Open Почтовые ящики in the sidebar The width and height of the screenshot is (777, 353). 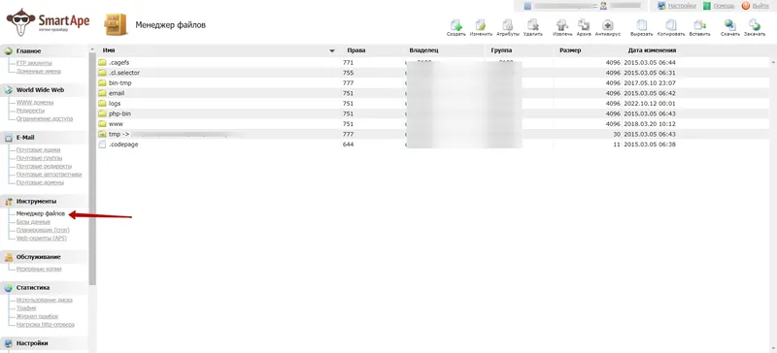[x=38, y=150]
